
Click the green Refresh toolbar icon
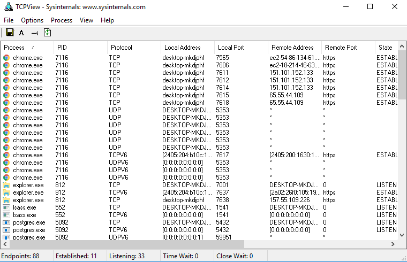[x=47, y=33]
